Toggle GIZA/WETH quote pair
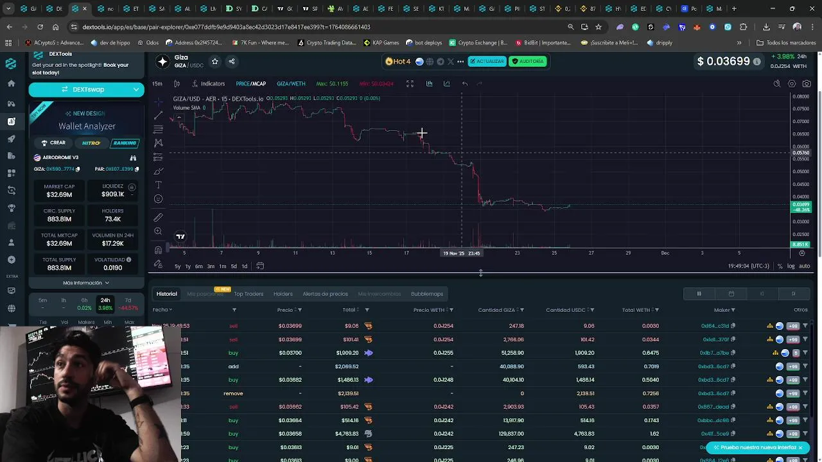Screen dimensions: 822x462 click(x=291, y=83)
